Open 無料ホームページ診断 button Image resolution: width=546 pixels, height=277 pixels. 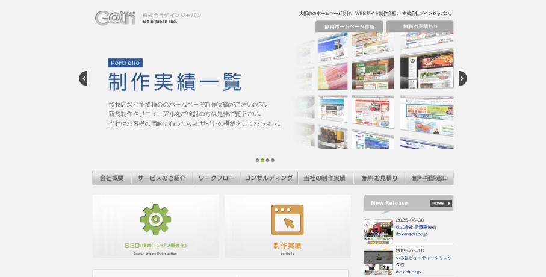(x=349, y=26)
